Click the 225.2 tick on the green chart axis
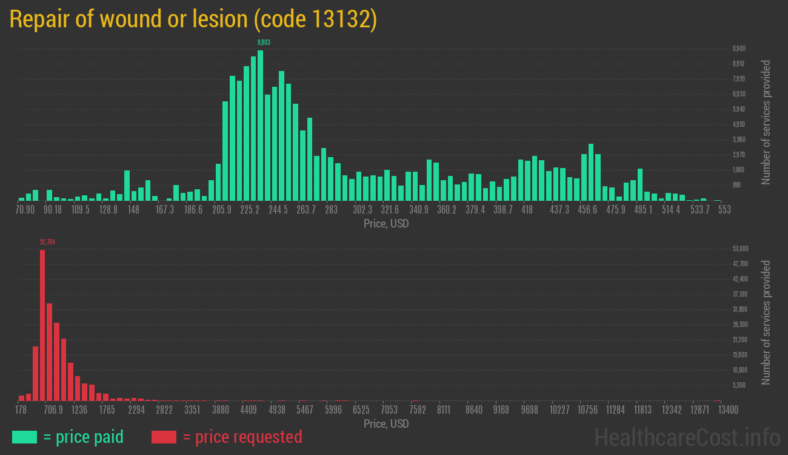788x455 pixels. coord(250,210)
